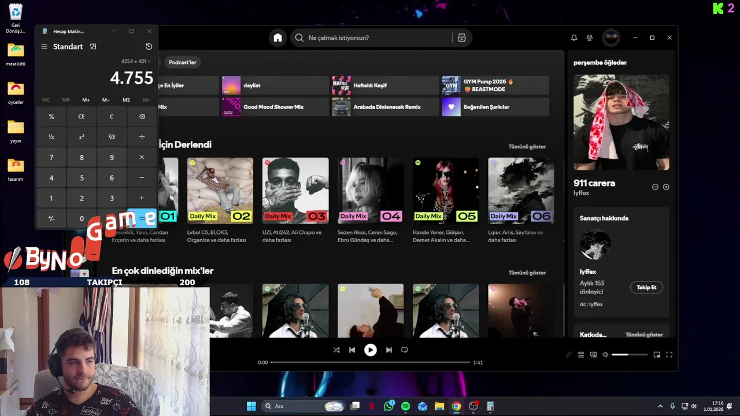Screen dimensions: 740x416
Task: Open Spotify notifications bell
Action: point(574,38)
